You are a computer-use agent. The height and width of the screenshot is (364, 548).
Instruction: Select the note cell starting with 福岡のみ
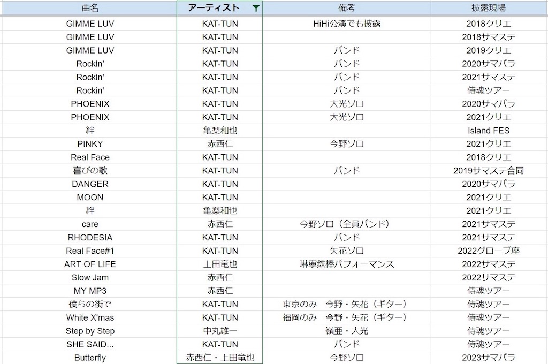pos(347,317)
